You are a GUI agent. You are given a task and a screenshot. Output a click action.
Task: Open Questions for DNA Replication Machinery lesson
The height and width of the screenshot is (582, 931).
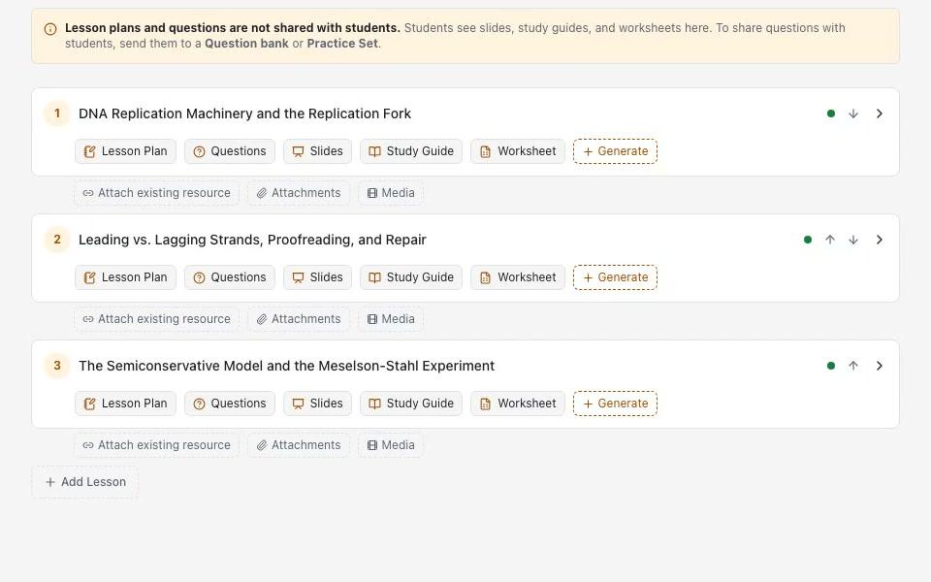(230, 151)
